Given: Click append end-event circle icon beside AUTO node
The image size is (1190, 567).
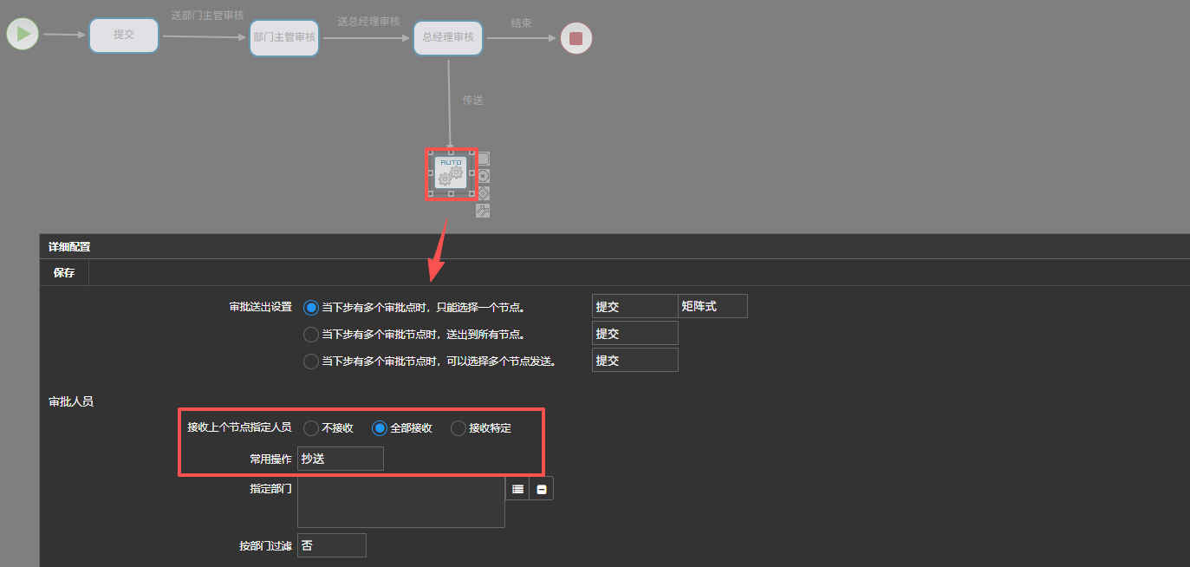Looking at the screenshot, I should pyautogui.click(x=484, y=176).
